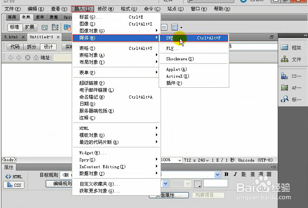This screenshot has width=308, height=208.
Task: Open the 标签 inspector panel icon
Action: (x=291, y=99)
